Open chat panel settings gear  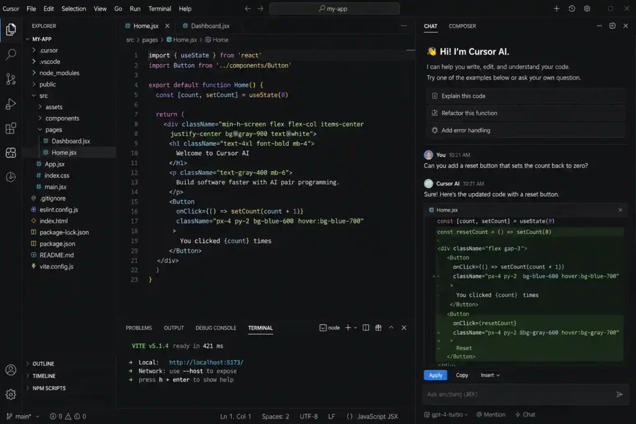pyautogui.click(x=612, y=25)
